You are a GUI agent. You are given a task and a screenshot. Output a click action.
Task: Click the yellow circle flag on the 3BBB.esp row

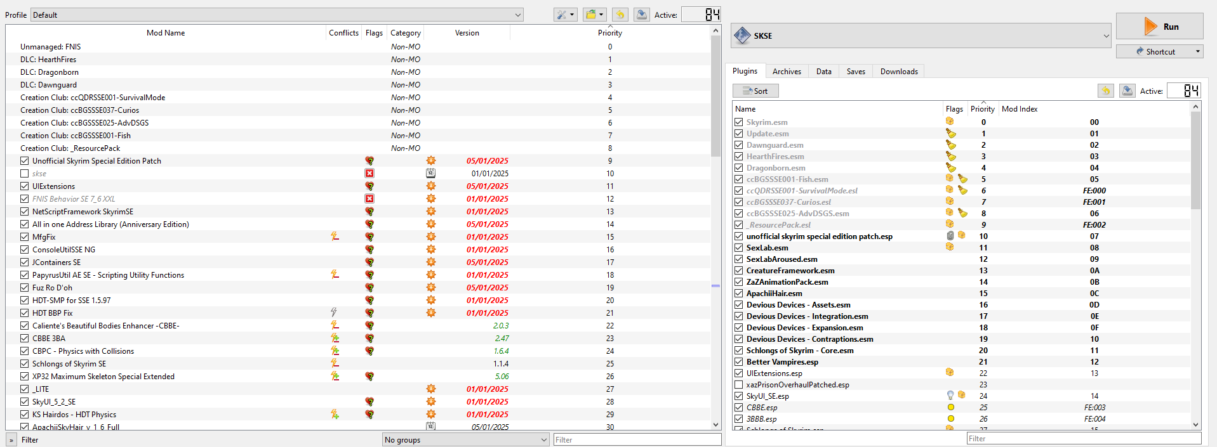click(950, 418)
